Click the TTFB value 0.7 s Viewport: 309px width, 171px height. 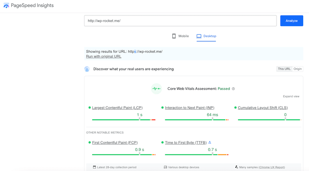pos(212,149)
